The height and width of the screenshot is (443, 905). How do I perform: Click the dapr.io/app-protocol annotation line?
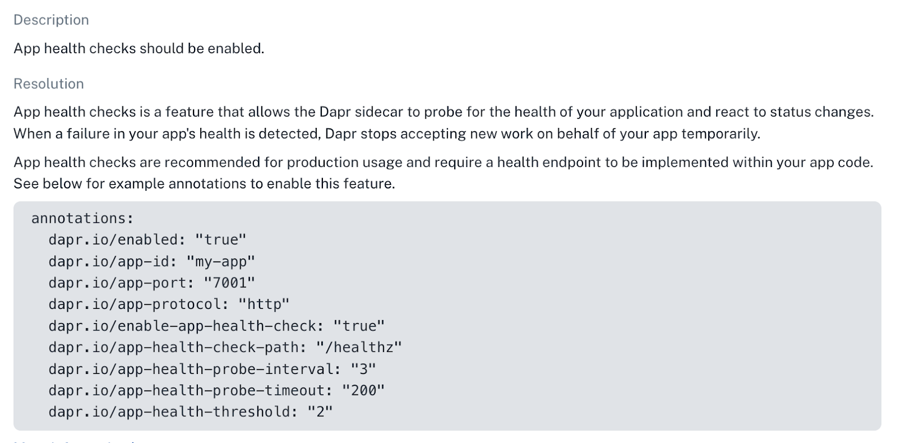click(x=169, y=304)
